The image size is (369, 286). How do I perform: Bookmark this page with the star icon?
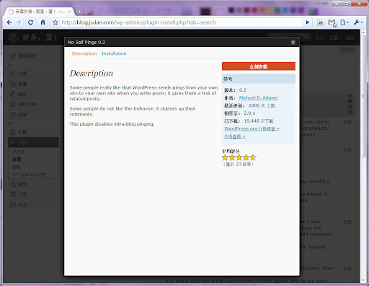point(55,22)
